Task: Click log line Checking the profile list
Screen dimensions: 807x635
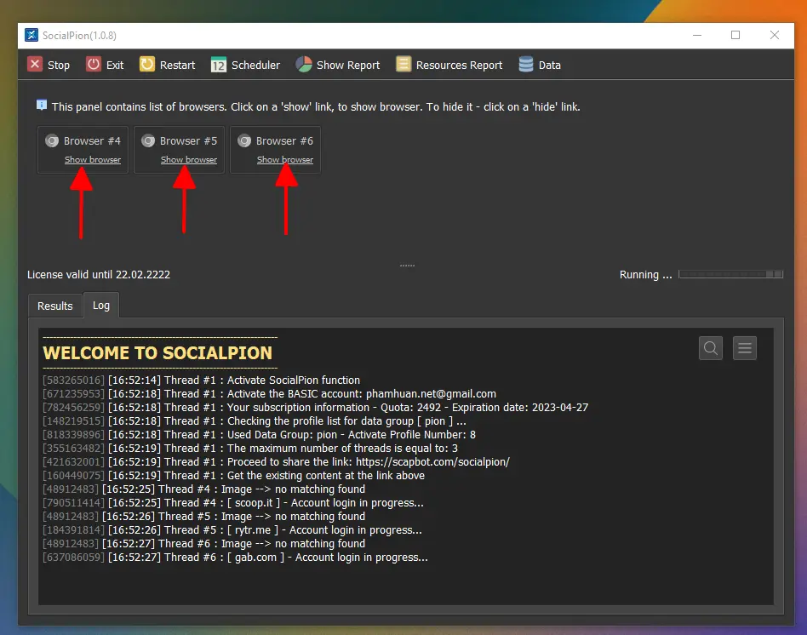Action: (255, 421)
